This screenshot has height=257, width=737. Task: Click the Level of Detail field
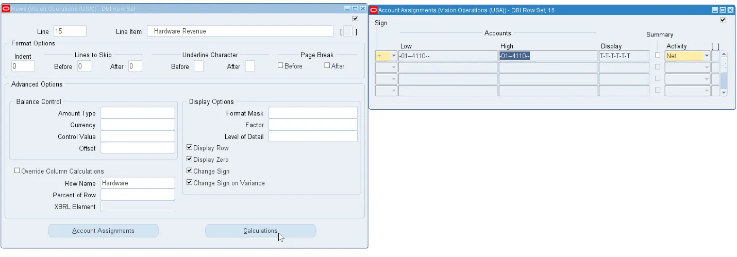pos(313,136)
